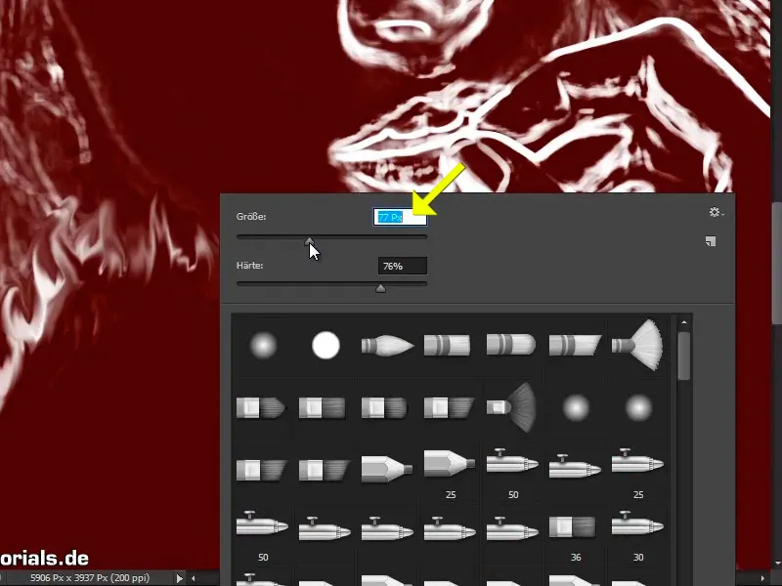Screen dimensions: 782x586
Task: Select the soft round brush right of dark fan
Action: [x=576, y=407]
